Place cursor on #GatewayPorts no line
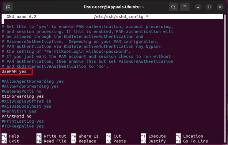Image resolution: width=228 pixels, height=145 pixels. click(21, 92)
